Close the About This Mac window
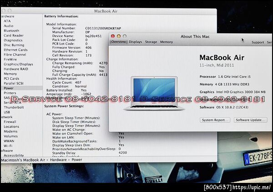The width and height of the screenshot is (273, 192). pyautogui.click(x=113, y=36)
